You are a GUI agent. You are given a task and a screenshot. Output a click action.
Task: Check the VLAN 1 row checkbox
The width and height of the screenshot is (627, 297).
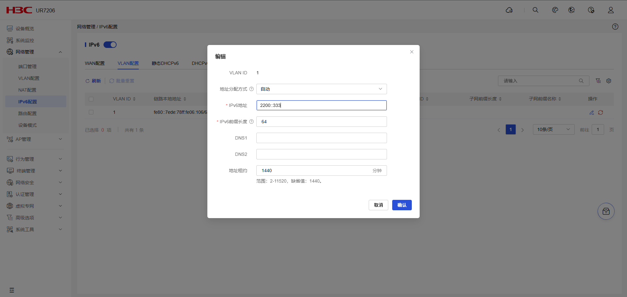tap(91, 112)
